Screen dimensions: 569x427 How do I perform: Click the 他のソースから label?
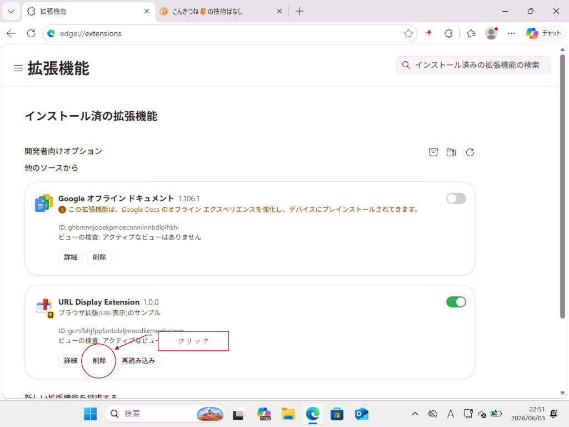pyautogui.click(x=51, y=168)
